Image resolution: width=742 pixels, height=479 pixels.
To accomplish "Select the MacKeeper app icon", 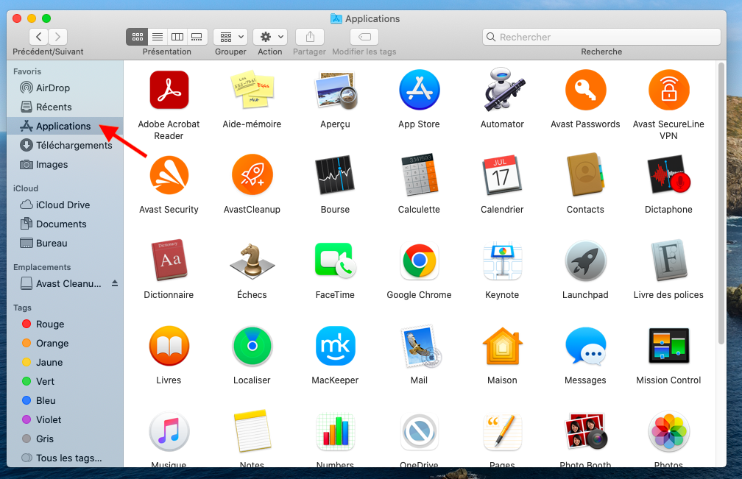I will pos(335,346).
